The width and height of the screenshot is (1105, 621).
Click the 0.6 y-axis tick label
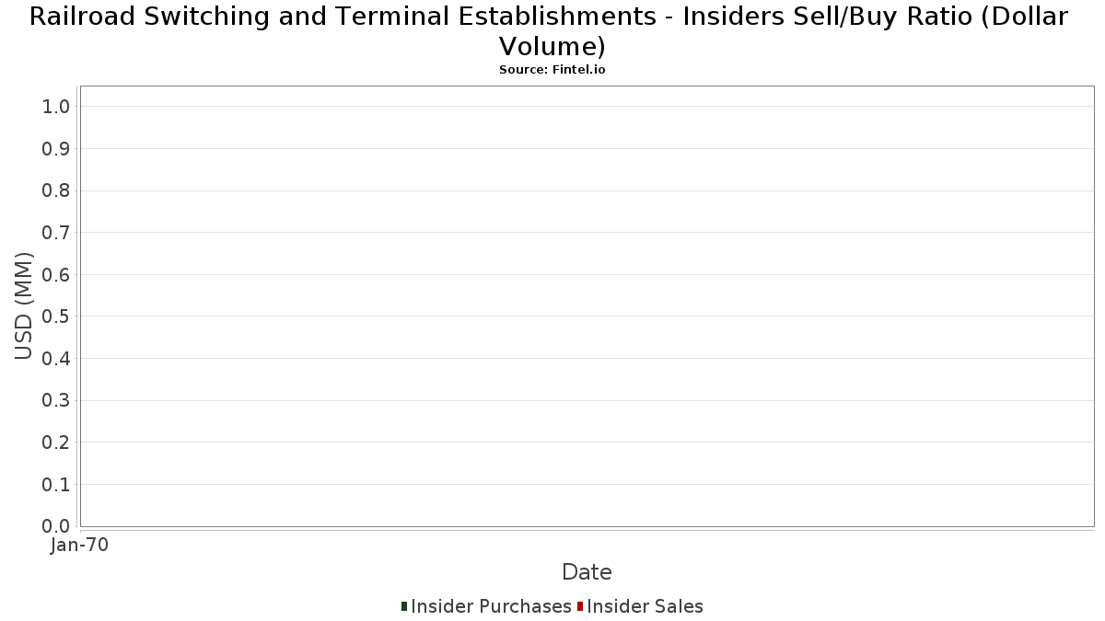coord(56,275)
